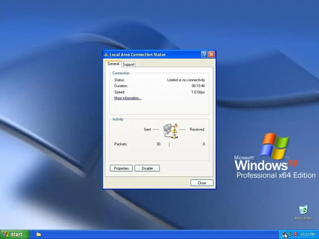Image resolution: width=319 pixels, height=239 pixels.
Task: Click the Duration: label
Action: [121, 86]
